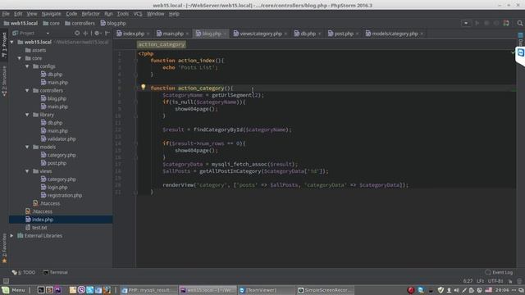Click keyboard layout flag in system tray
This screenshot has height=295, width=525.
point(489,290)
